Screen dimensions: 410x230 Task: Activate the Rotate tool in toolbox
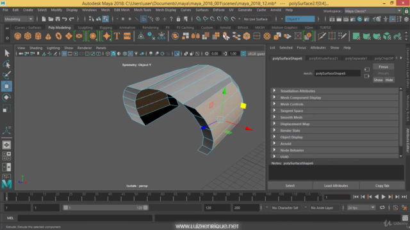[6, 97]
